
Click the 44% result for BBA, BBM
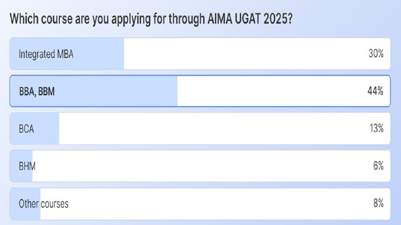click(x=376, y=91)
